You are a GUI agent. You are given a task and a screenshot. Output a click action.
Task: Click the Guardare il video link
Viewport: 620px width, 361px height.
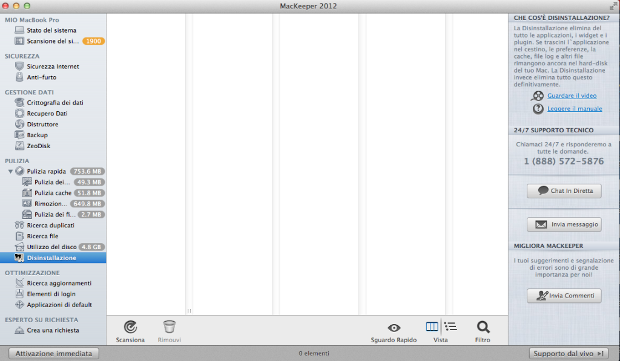[572, 96]
